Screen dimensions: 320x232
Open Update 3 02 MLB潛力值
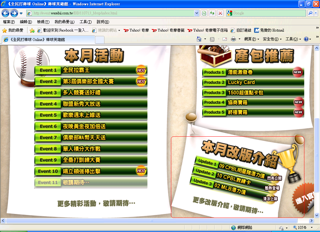tap(233, 188)
